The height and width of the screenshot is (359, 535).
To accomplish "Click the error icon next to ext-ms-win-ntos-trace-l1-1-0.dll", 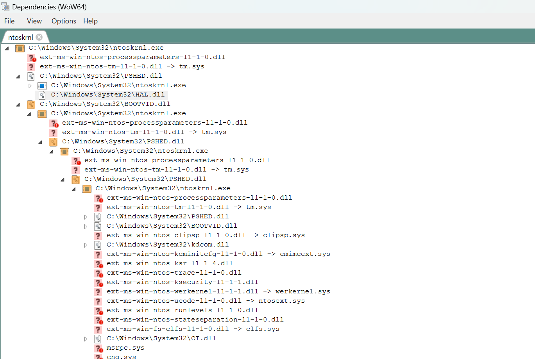I will tap(98, 273).
